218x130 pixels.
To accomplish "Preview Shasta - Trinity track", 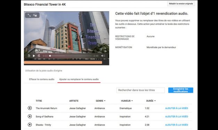I will 30,124.
